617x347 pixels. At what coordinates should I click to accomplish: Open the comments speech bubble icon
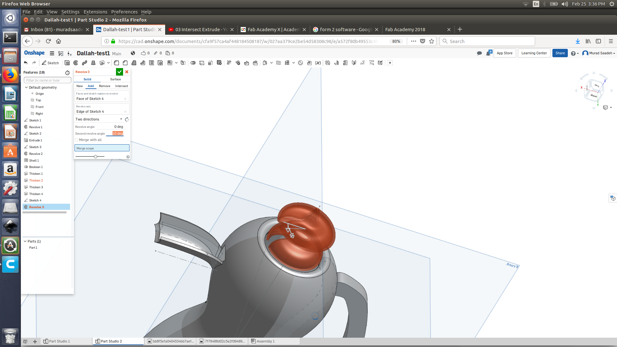point(479,53)
